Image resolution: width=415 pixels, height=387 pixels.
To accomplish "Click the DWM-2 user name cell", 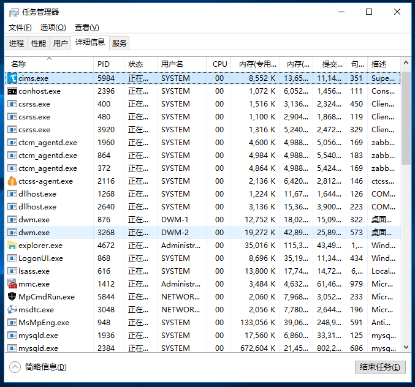I will (175, 232).
